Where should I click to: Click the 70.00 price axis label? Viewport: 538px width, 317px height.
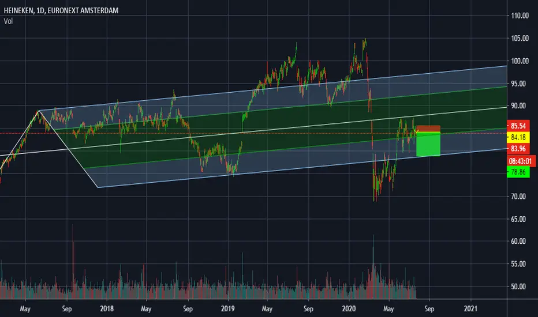518,197
